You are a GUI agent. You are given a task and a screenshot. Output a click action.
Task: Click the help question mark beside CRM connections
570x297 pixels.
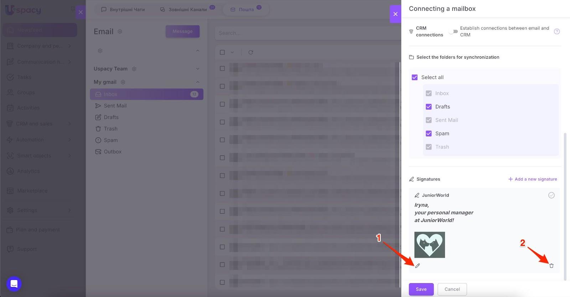(x=557, y=31)
